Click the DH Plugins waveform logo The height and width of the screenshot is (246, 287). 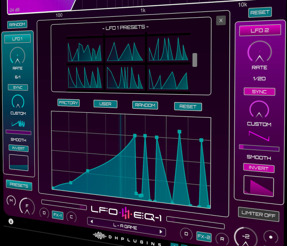[x=100, y=235]
